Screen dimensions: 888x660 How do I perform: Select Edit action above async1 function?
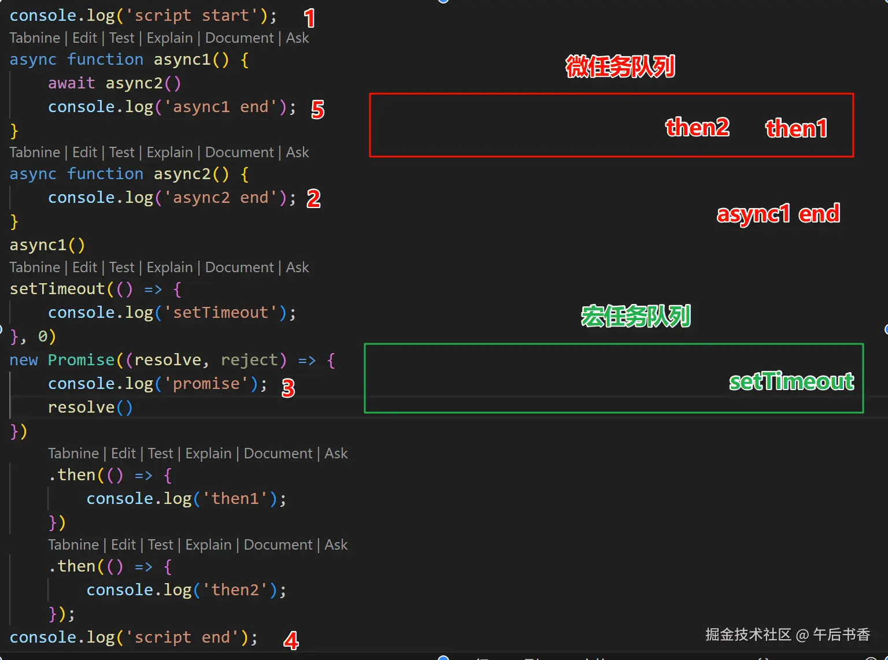(x=84, y=38)
